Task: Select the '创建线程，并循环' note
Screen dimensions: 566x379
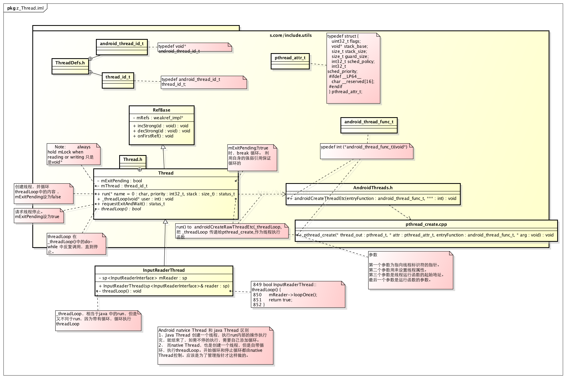Action: pos(44,194)
